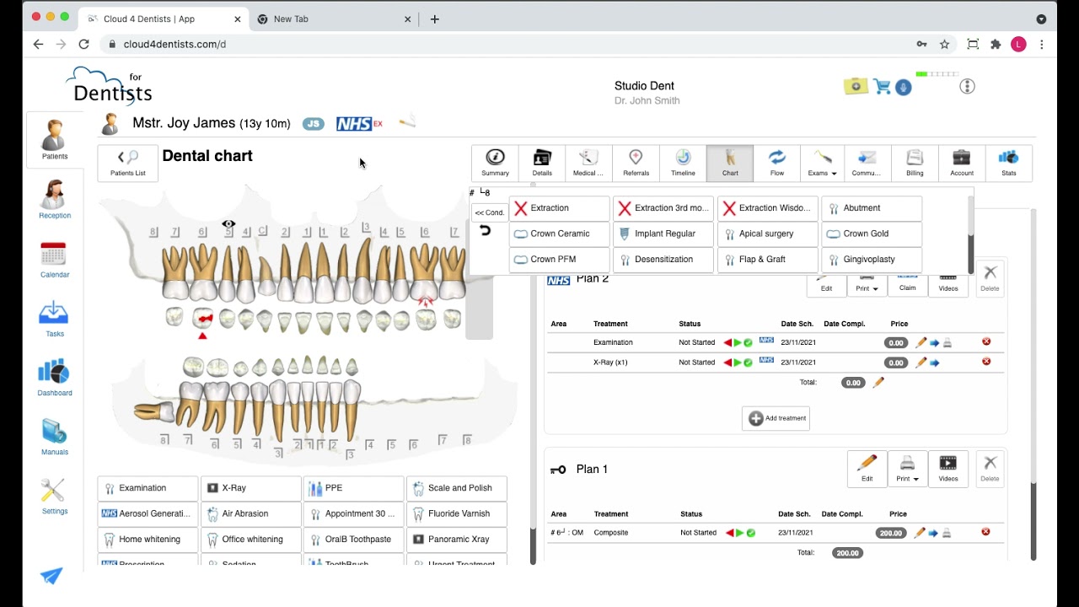
Task: Open the Patients section in the sidebar
Action: point(55,140)
